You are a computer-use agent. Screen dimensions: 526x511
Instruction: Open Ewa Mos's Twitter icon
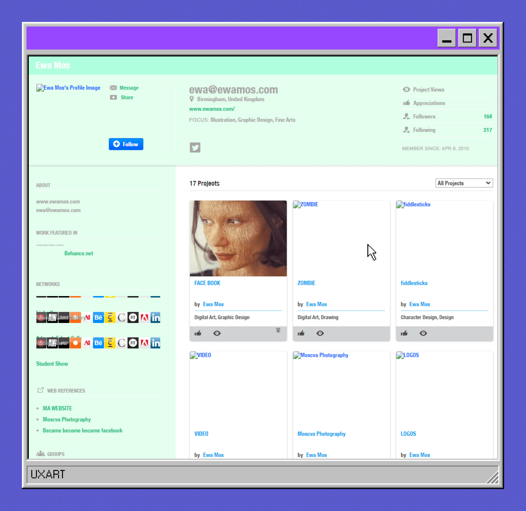click(195, 147)
